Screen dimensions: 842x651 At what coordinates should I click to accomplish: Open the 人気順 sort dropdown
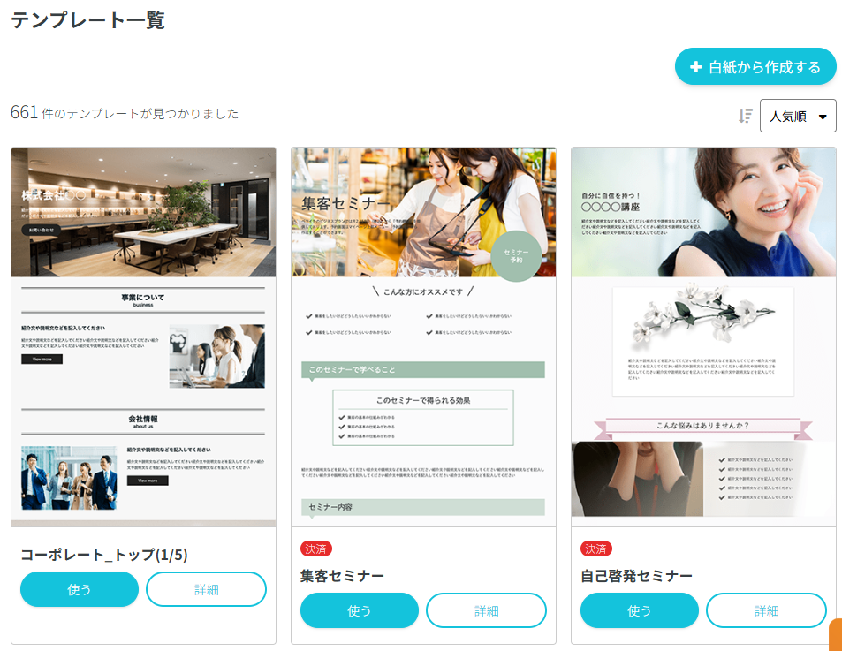798,116
